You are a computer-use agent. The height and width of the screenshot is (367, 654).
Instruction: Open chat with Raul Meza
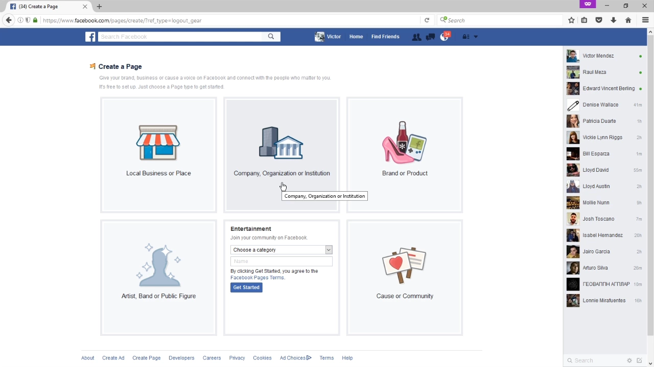tap(605, 72)
